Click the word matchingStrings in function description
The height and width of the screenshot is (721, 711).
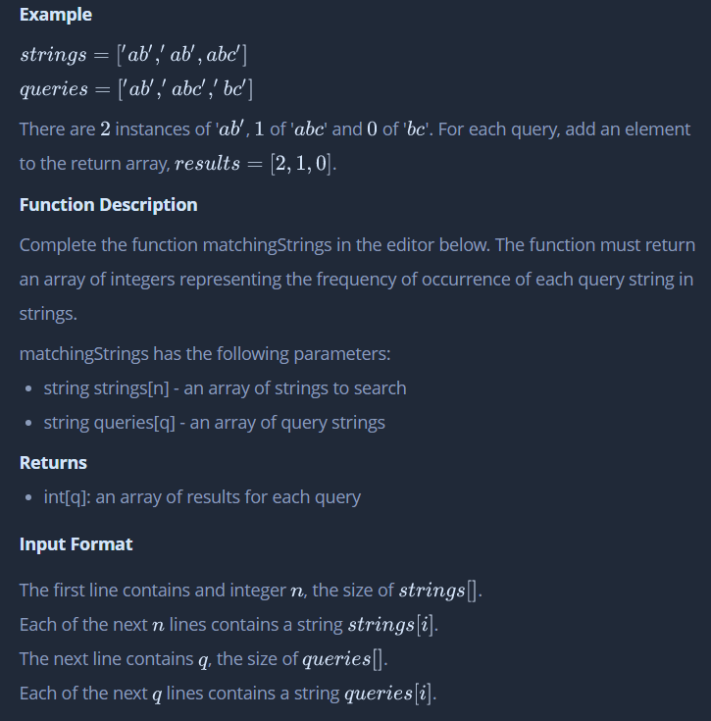(x=267, y=245)
